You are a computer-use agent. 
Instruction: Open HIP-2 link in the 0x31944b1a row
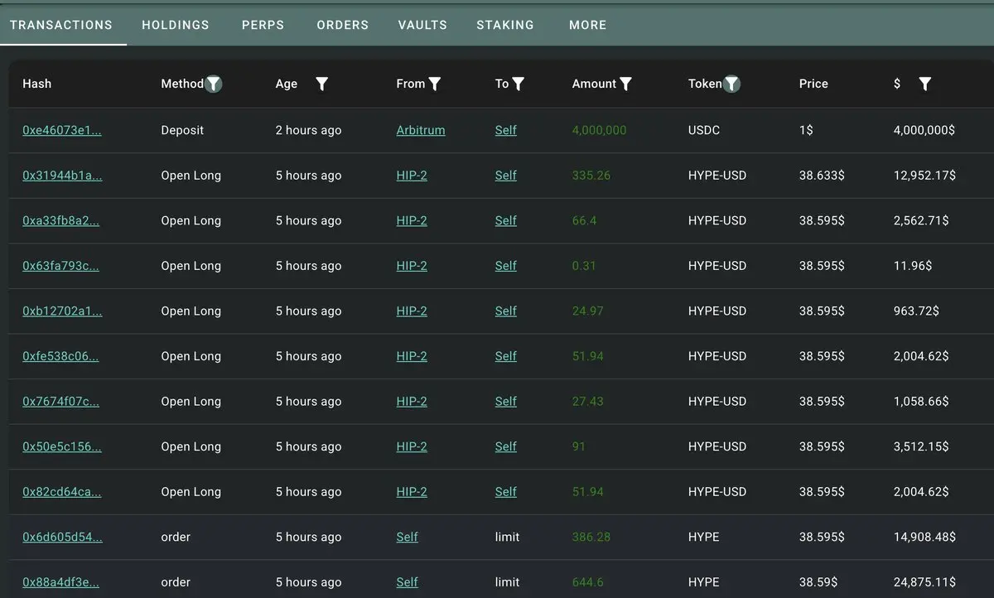point(412,176)
